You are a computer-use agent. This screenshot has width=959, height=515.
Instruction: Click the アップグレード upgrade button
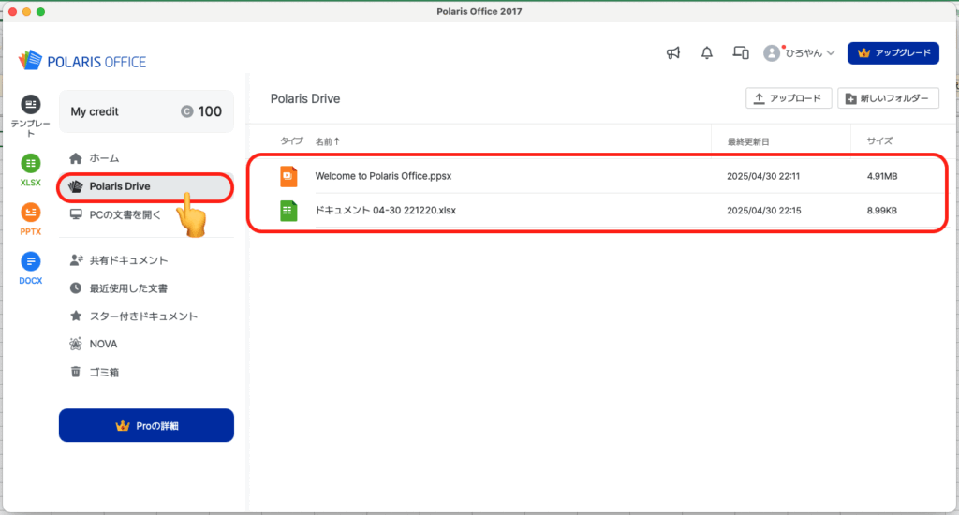coord(893,53)
